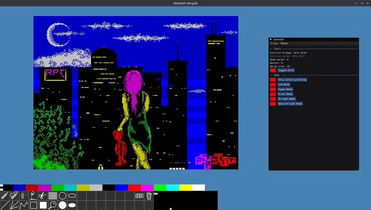Select the magnifier zoom tool
This screenshot has width=371, height=210.
pyautogui.click(x=52, y=205)
